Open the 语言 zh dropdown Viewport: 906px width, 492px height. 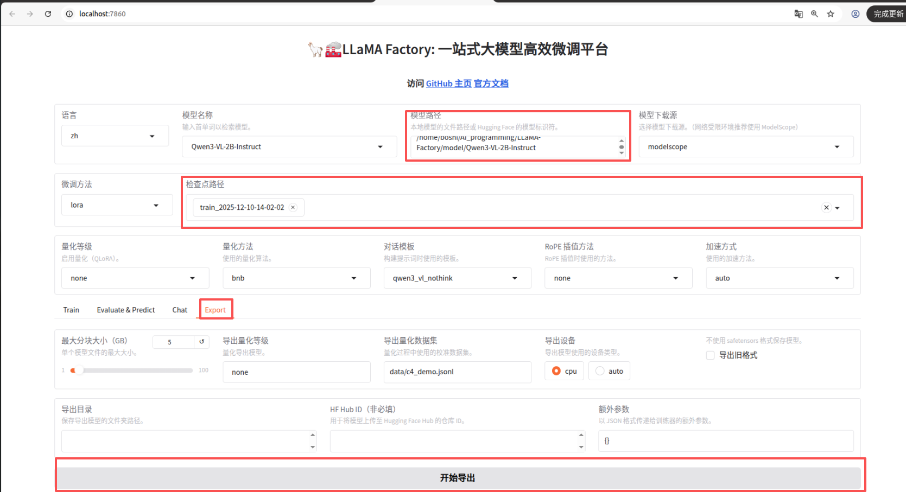[115, 136]
